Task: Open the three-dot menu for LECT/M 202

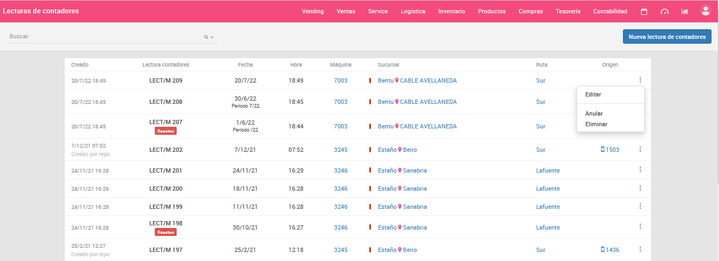Action: pos(640,150)
